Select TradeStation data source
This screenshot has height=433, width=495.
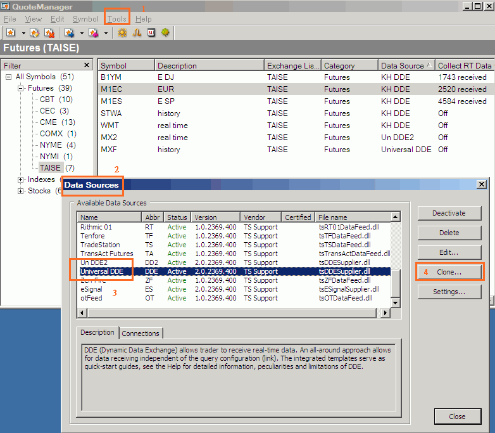coord(234,245)
